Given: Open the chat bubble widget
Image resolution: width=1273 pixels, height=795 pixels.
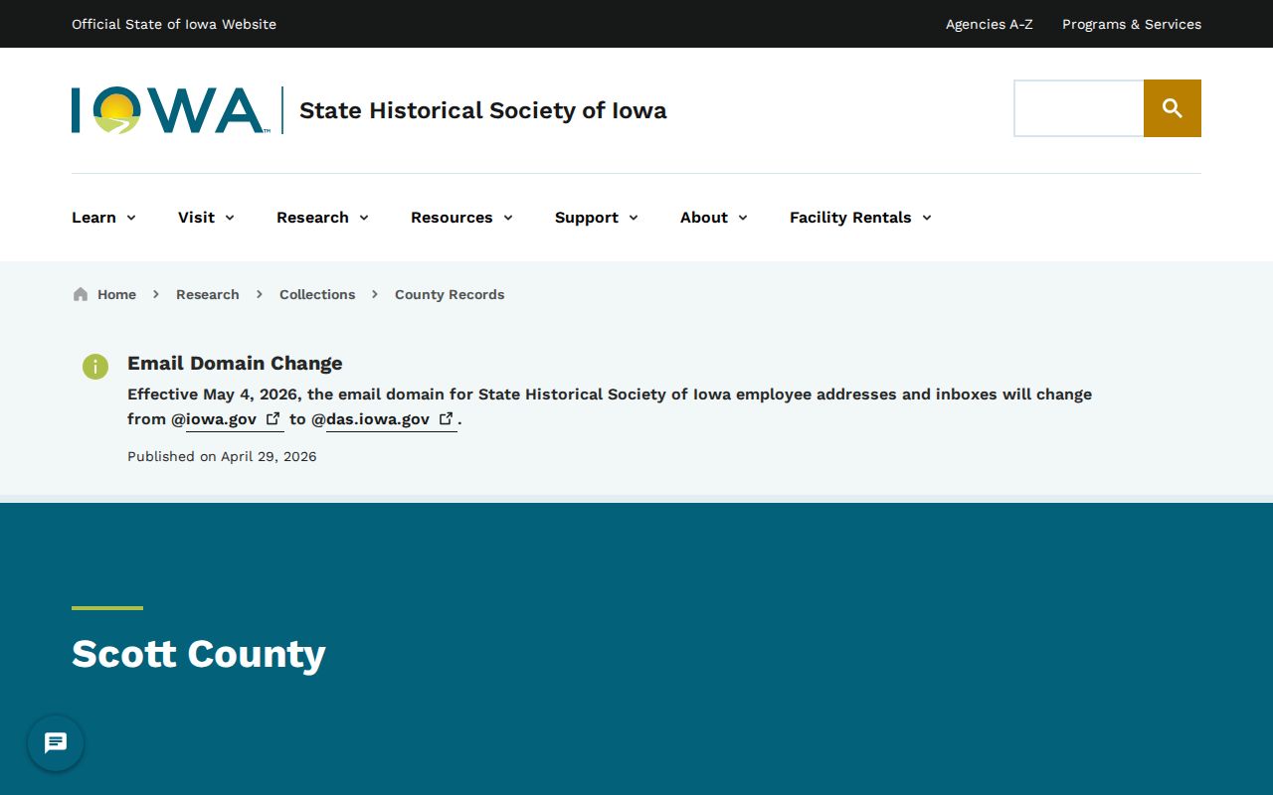Looking at the screenshot, I should (56, 743).
